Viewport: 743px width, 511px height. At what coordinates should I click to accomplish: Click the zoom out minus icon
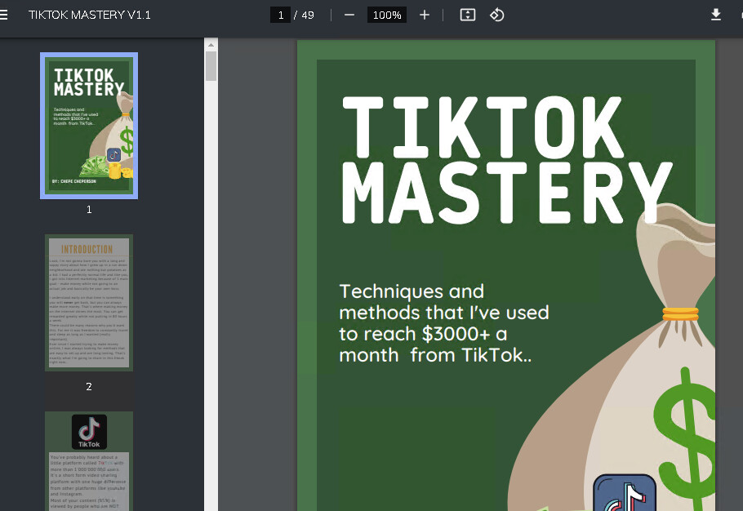click(x=349, y=15)
